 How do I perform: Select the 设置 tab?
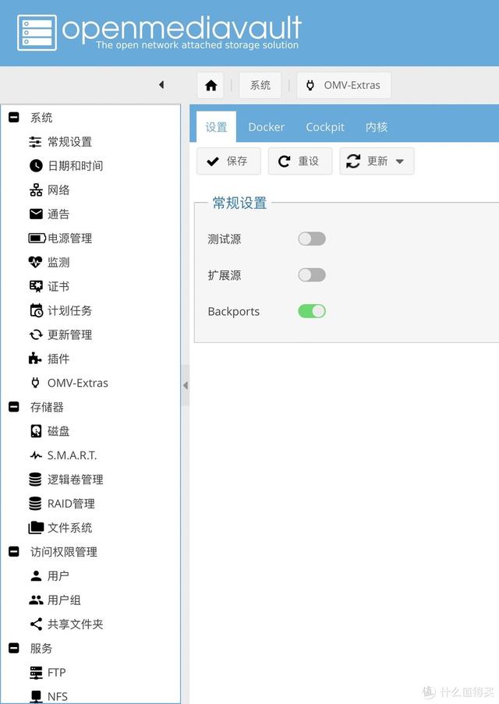click(216, 127)
